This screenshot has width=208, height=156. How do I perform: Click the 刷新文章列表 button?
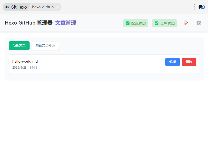tap(45, 46)
